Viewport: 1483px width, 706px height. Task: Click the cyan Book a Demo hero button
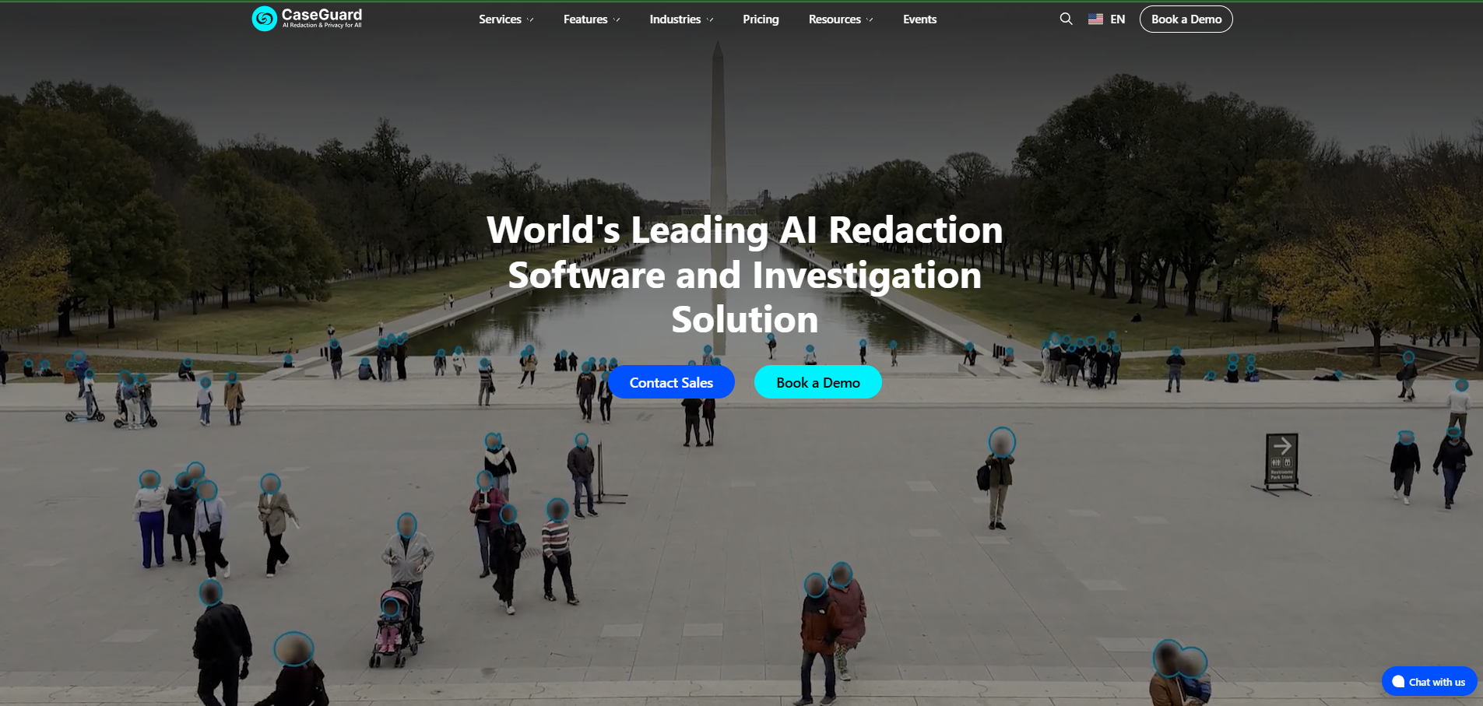click(x=817, y=382)
